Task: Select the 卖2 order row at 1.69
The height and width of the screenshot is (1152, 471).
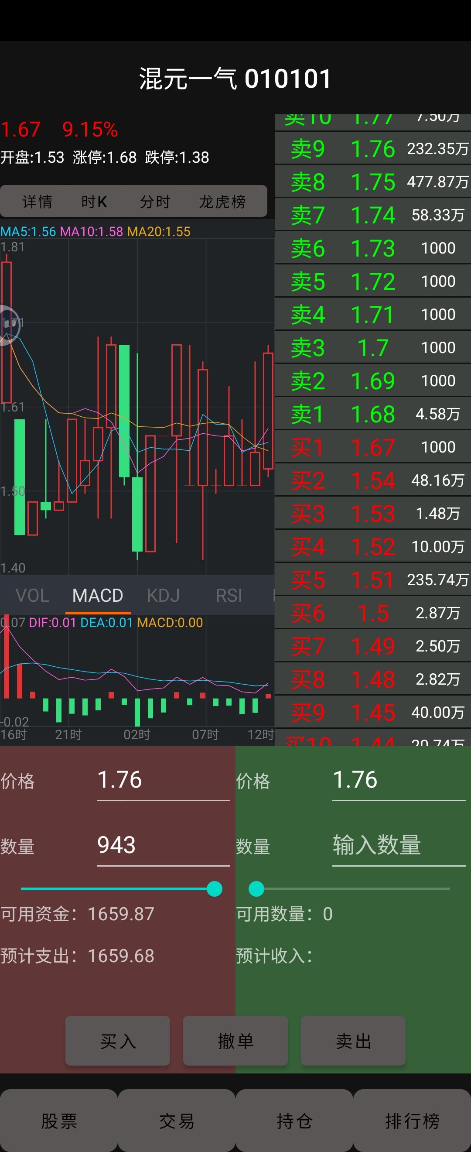Action: click(373, 381)
